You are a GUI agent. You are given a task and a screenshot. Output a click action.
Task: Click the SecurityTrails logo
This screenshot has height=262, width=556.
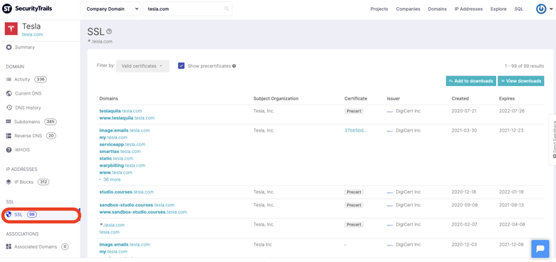pyautogui.click(x=27, y=9)
